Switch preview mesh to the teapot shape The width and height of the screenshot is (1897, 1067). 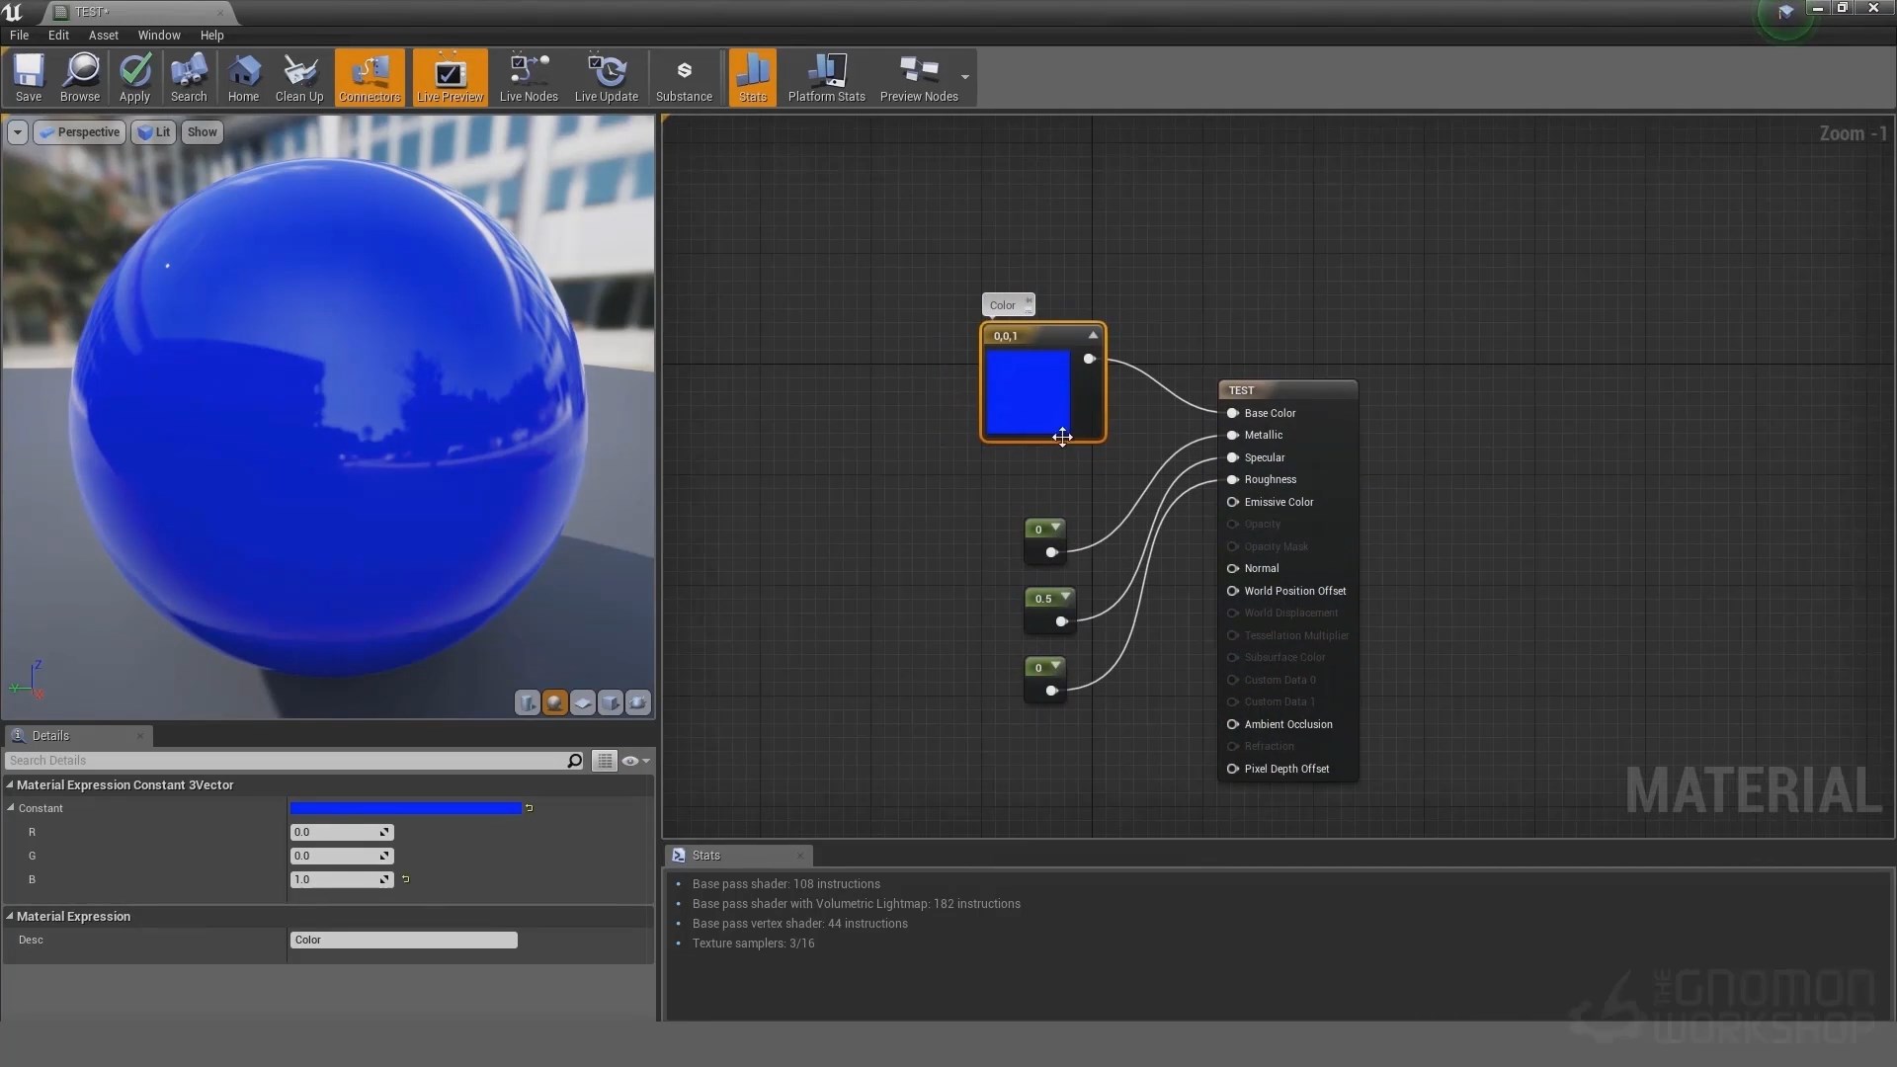(638, 702)
